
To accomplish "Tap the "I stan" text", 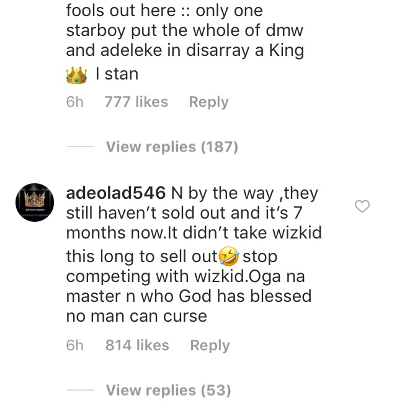I will 117,75.
